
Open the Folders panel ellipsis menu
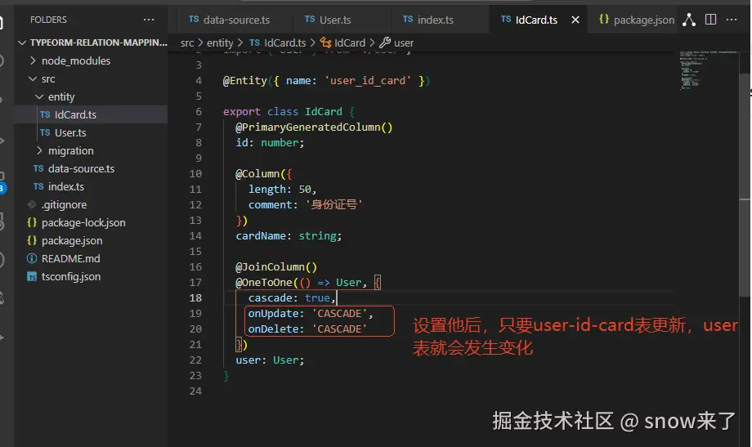tap(149, 20)
